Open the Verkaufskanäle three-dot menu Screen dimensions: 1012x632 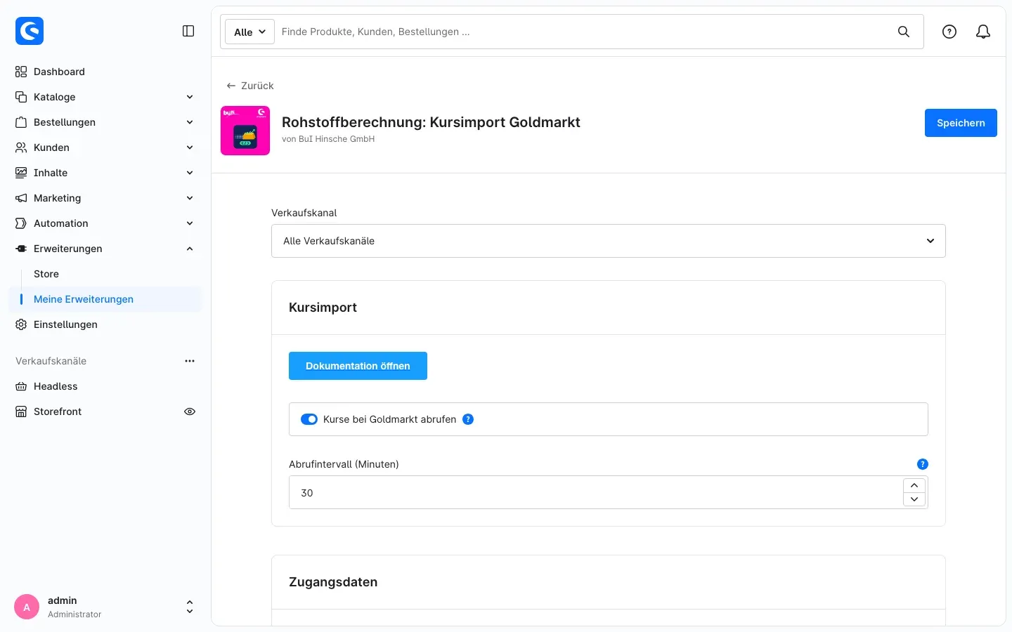tap(190, 361)
